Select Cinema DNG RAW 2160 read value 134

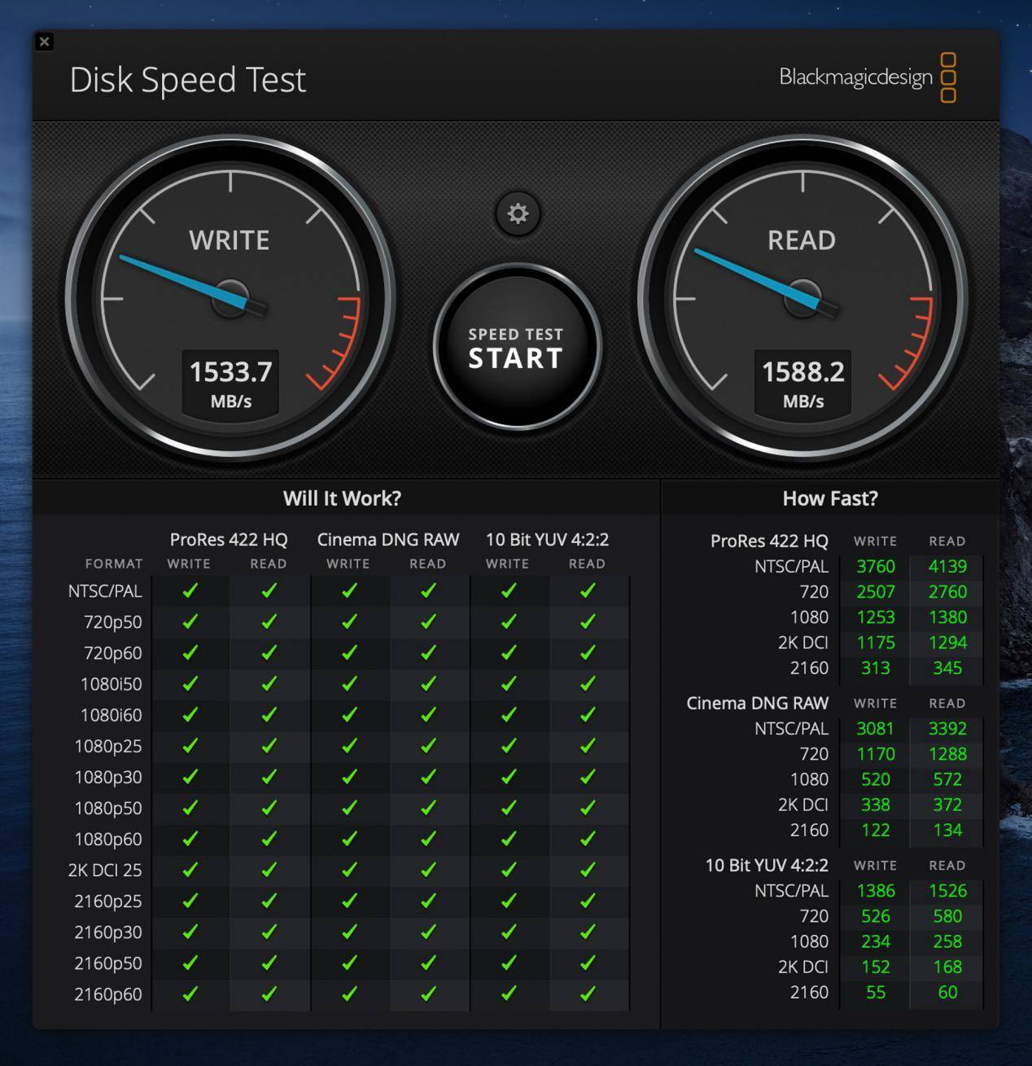(x=947, y=830)
